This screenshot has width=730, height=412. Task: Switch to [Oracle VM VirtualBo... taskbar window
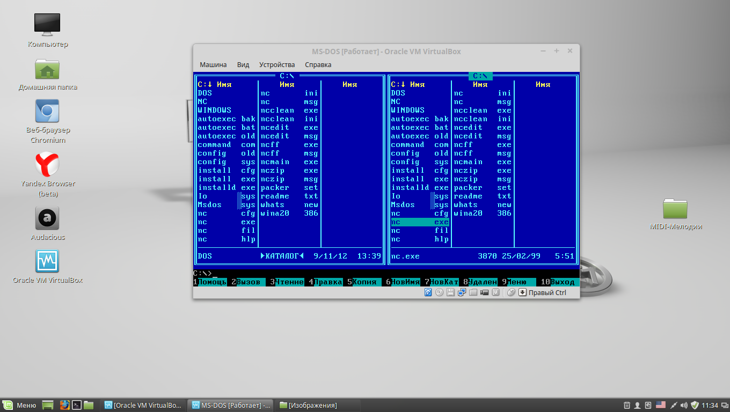(143, 405)
